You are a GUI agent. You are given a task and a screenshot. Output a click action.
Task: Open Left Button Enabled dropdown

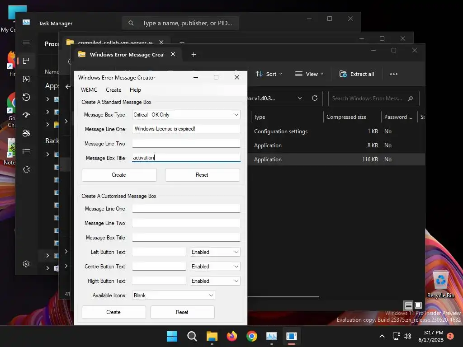pyautogui.click(x=215, y=252)
